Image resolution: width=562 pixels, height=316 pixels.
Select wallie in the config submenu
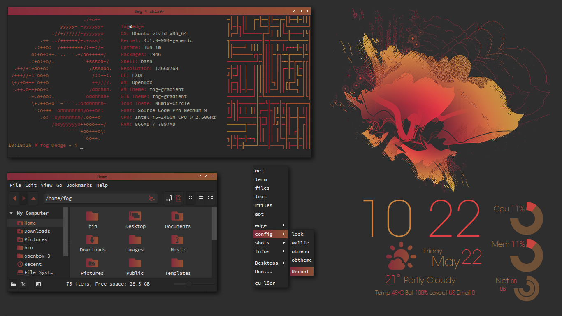tap(302, 243)
